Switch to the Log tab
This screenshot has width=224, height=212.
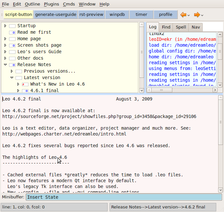coord(153,27)
